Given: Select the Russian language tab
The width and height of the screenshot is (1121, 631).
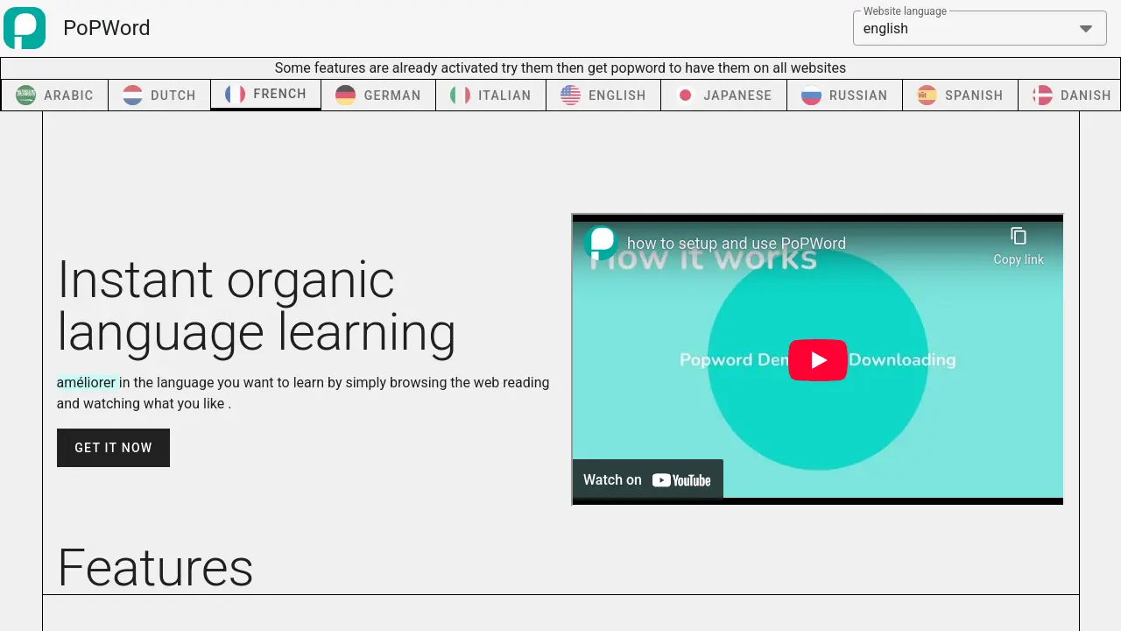Looking at the screenshot, I should click(844, 95).
